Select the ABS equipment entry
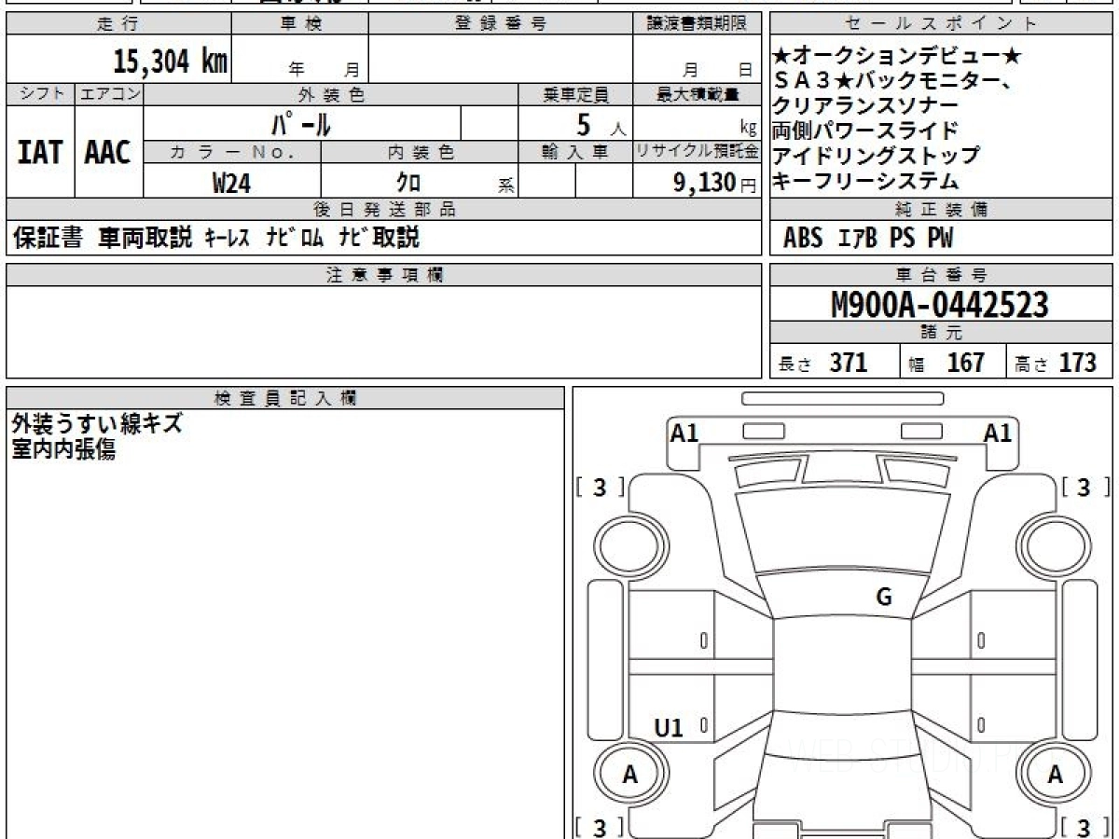This screenshot has height=839, width=1119. tap(803, 239)
